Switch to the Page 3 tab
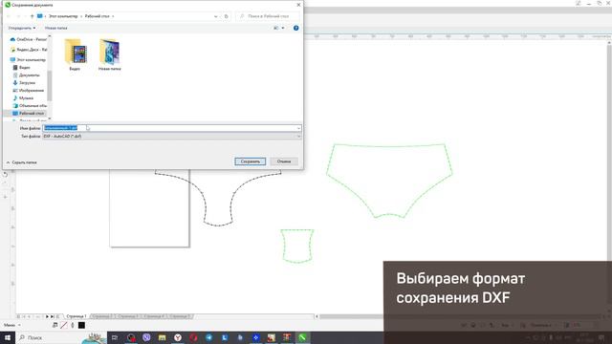The image size is (612, 344). click(128, 316)
